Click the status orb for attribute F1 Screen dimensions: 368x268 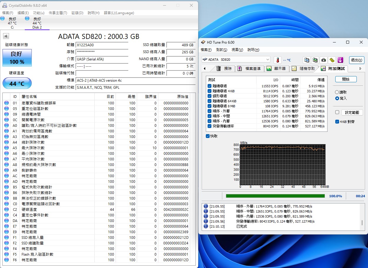[6, 237]
